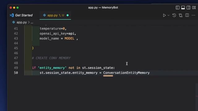Open Customize Layout icon
Image resolution: width=198 pixels, height=111 pixels.
(x=194, y=7)
